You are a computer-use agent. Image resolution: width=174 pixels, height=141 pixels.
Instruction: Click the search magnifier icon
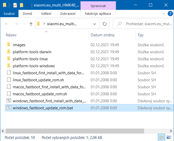tap(120, 24)
